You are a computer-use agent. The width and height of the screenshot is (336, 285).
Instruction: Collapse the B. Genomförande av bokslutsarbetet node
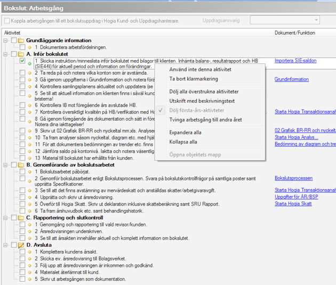(5, 165)
